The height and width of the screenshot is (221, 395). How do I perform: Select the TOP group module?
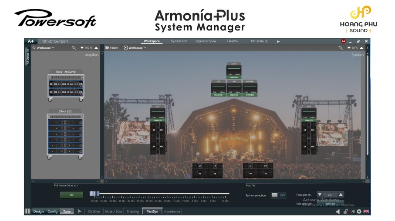[218, 88]
